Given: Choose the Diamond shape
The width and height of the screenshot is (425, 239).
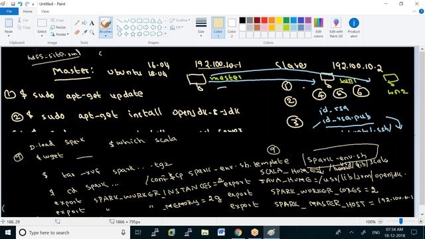Looking at the screenshot, I should [126, 27].
